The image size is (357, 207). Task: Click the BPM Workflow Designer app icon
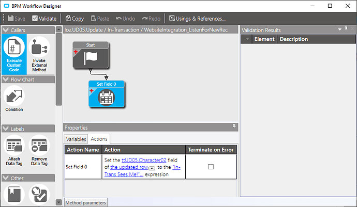(x=7, y=6)
